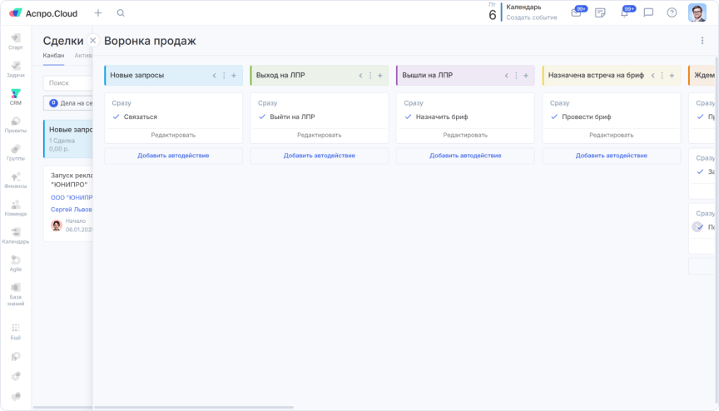
Task: Open the chat messages icon
Action: pos(648,13)
